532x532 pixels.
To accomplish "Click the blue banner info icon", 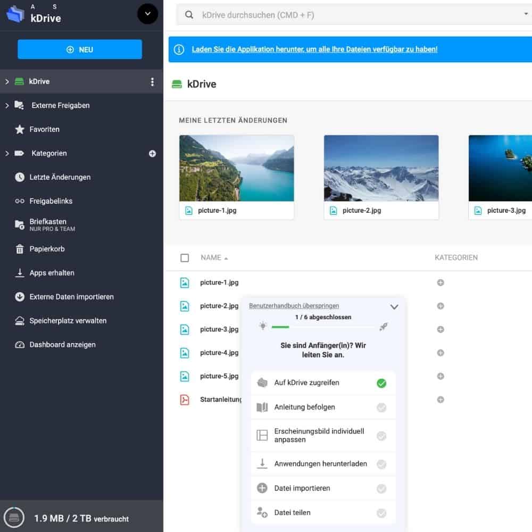I will click(x=179, y=49).
